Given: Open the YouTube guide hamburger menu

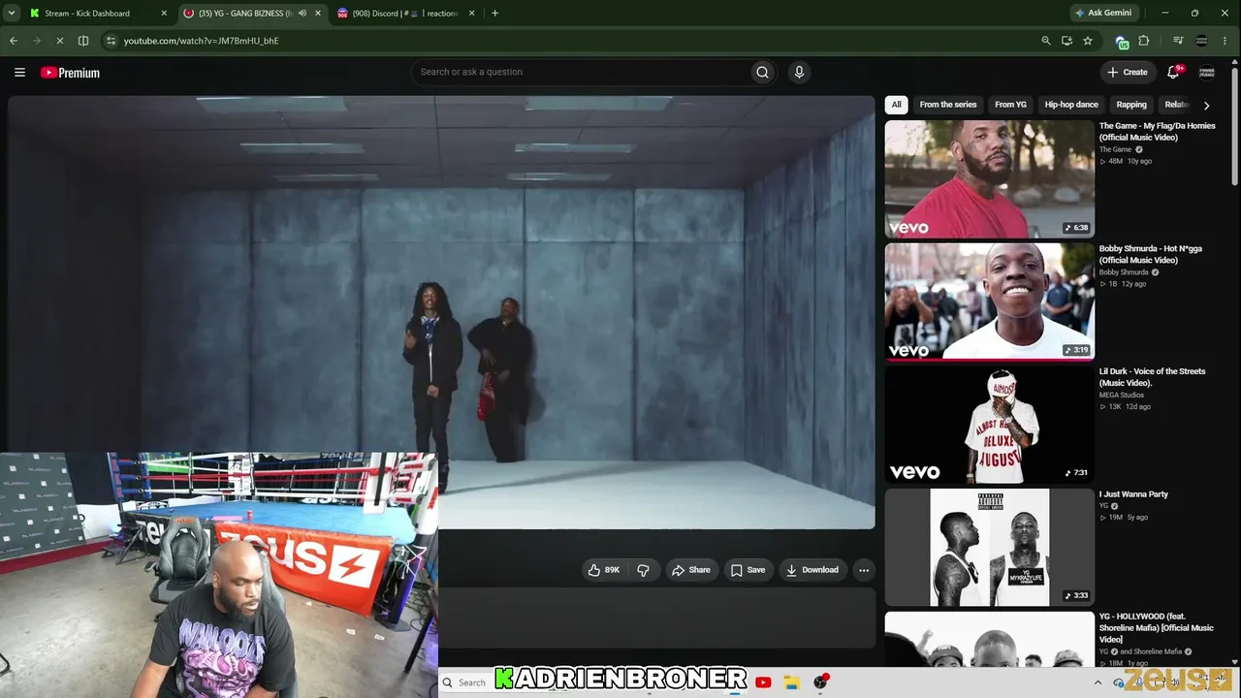Looking at the screenshot, I should 19,73.
